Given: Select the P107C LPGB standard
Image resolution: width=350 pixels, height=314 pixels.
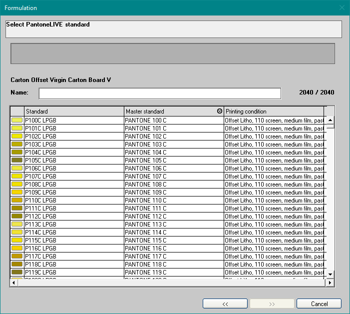Looking at the screenshot, I should point(74,176).
